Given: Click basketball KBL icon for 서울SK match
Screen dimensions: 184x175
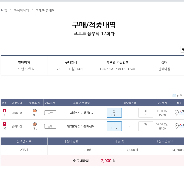Looking at the screenshot, I should tap(35, 111).
